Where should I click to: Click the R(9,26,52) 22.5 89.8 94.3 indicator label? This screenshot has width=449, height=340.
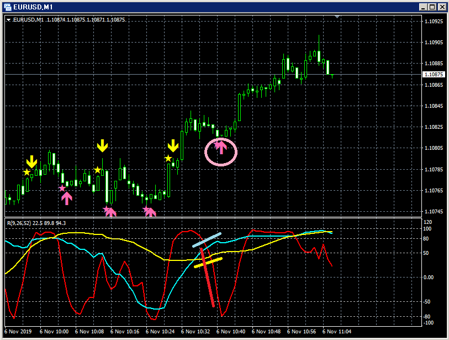click(36, 223)
